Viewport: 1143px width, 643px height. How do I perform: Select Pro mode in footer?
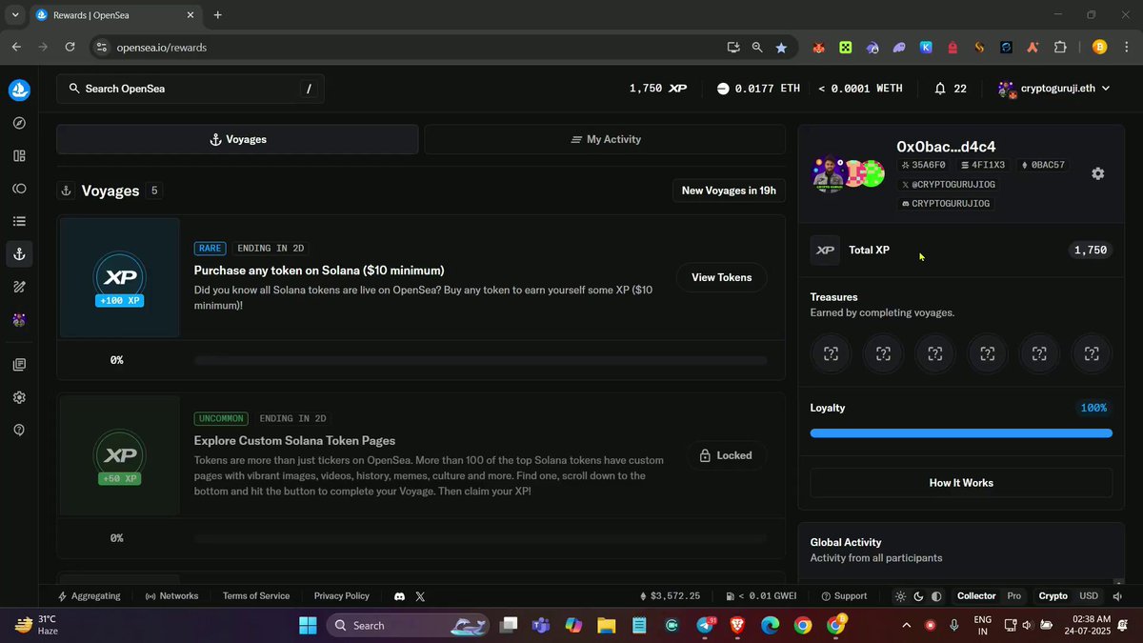point(1014,596)
